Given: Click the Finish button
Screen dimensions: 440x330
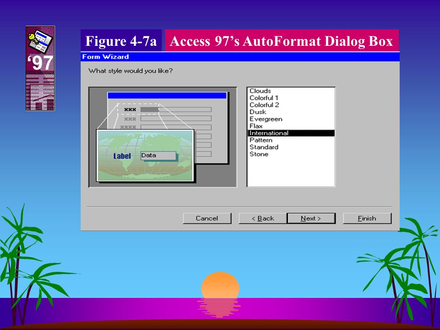Looking at the screenshot, I should [367, 218].
